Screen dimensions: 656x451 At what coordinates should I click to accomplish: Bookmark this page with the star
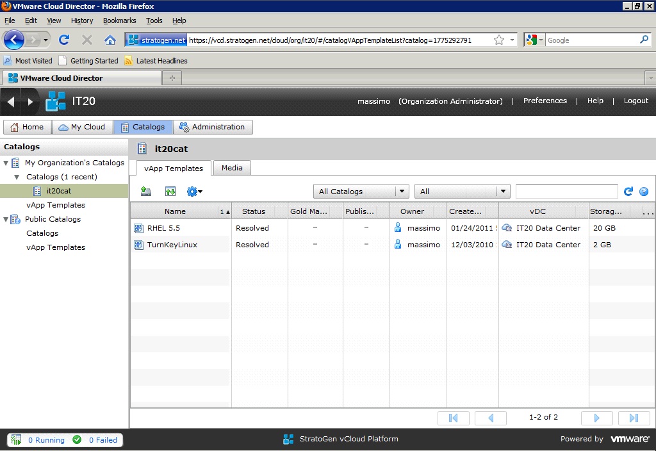pyautogui.click(x=498, y=40)
